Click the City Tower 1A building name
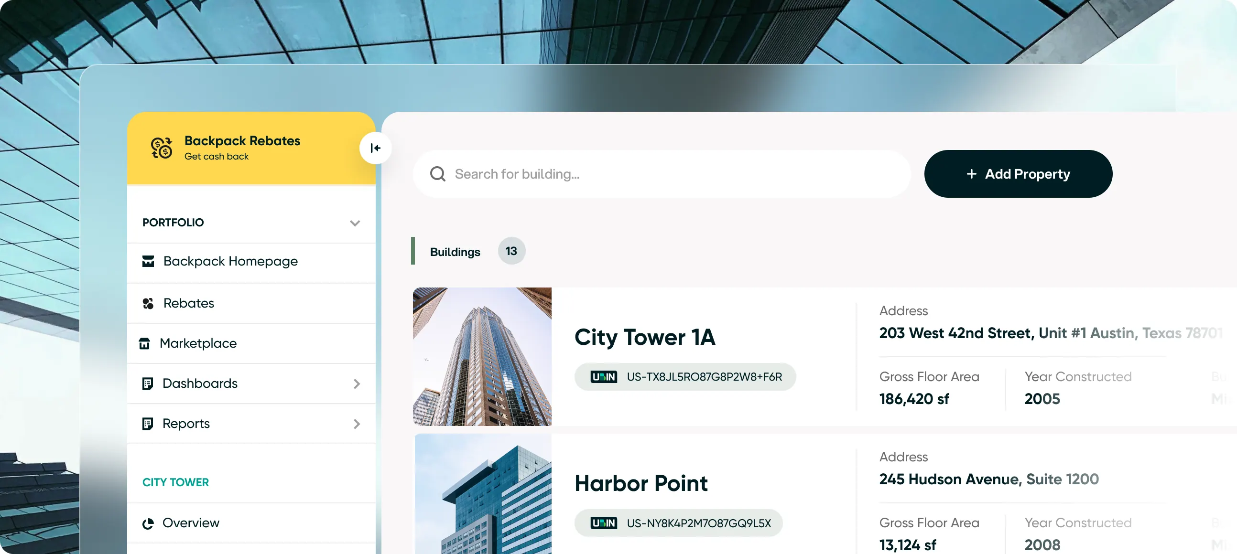The height and width of the screenshot is (554, 1237). click(x=644, y=337)
